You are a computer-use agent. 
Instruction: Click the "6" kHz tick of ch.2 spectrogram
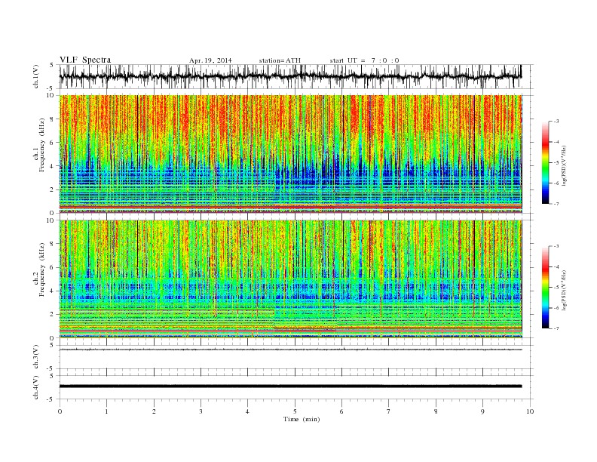[x=52, y=267]
